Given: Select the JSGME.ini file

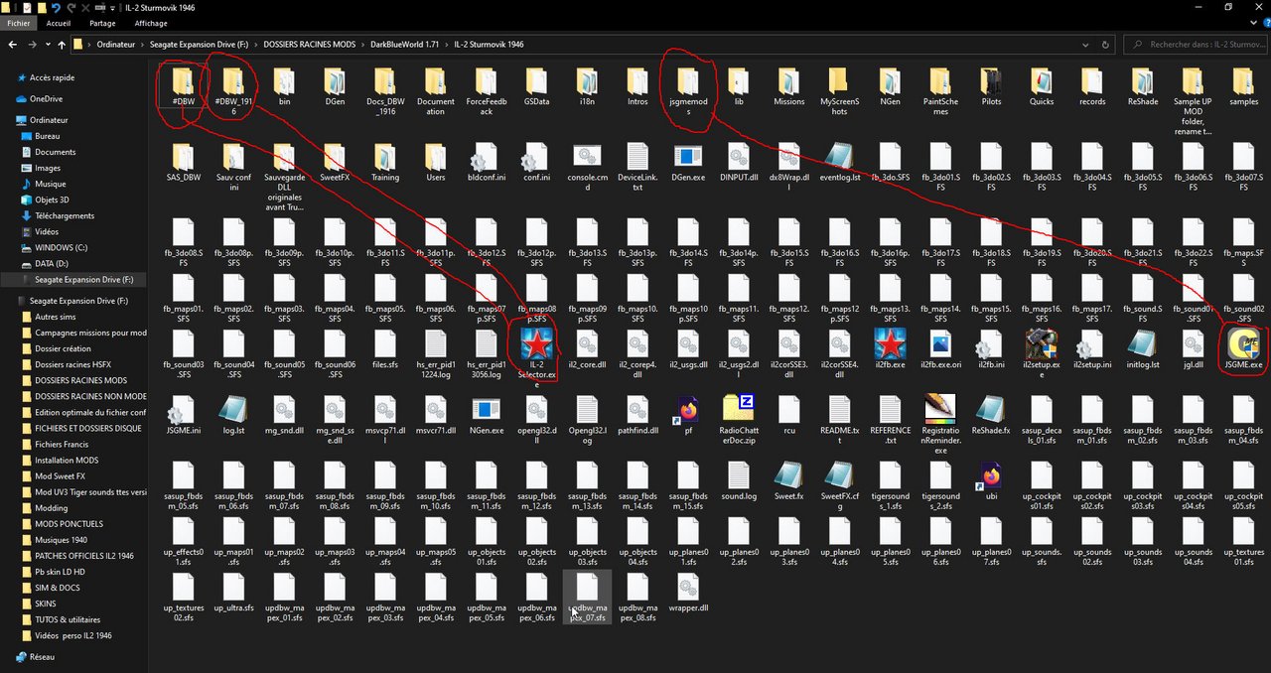Looking at the screenshot, I should tap(182, 415).
